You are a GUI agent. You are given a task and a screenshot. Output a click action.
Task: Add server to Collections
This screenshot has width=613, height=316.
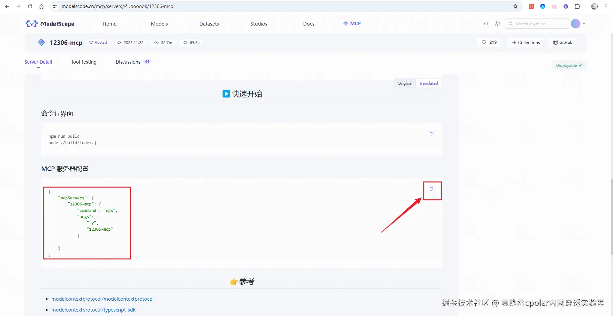tap(526, 42)
